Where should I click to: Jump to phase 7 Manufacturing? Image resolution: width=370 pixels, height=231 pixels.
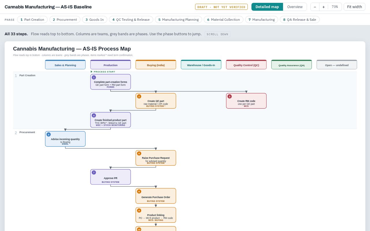(262, 20)
